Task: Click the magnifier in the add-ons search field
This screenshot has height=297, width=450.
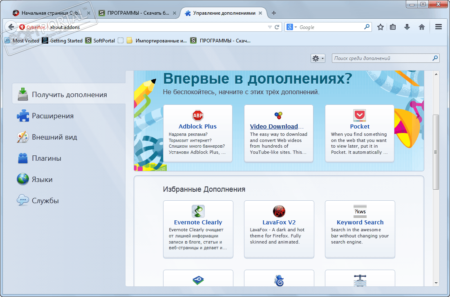Action: click(435, 58)
